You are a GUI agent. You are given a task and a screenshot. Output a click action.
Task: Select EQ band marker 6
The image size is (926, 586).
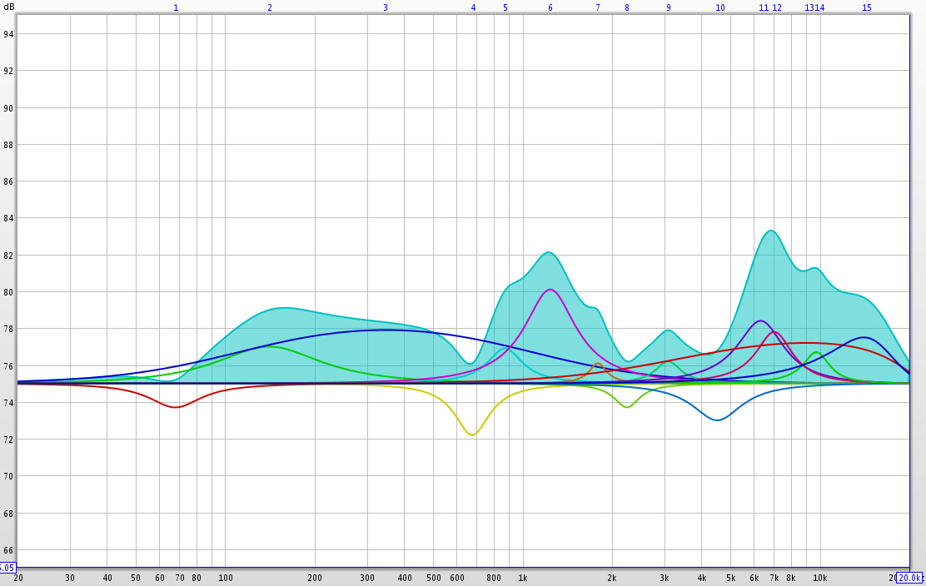(x=550, y=8)
